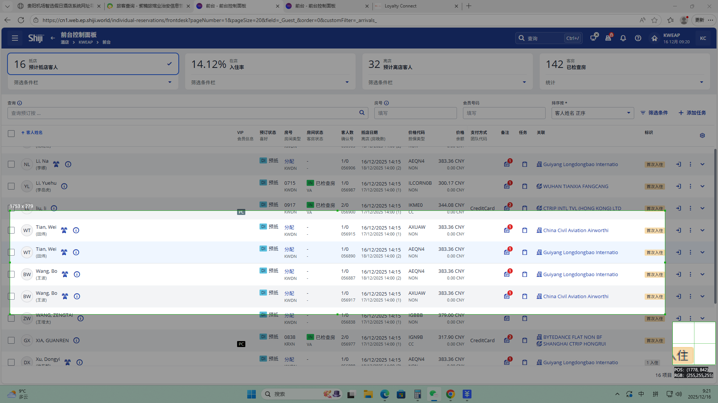718x403 pixels.
Task: Expand 筛选条件栏 under 预计抵店客人 card
Action: (x=170, y=82)
